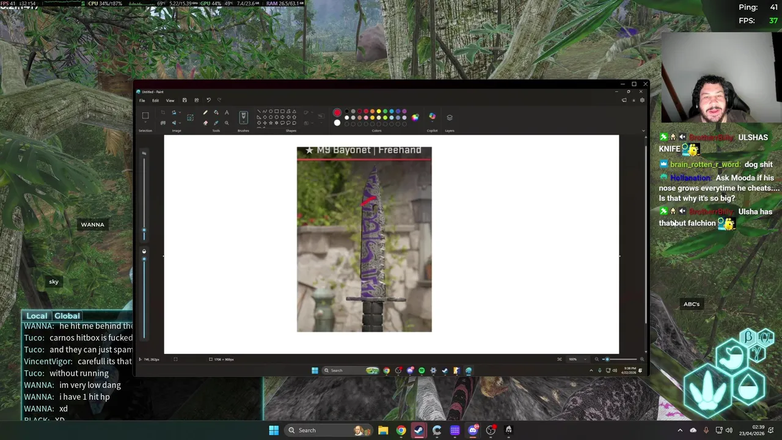782x440 pixels.
Task: Switch to the Global chat tab
Action: tap(67, 316)
